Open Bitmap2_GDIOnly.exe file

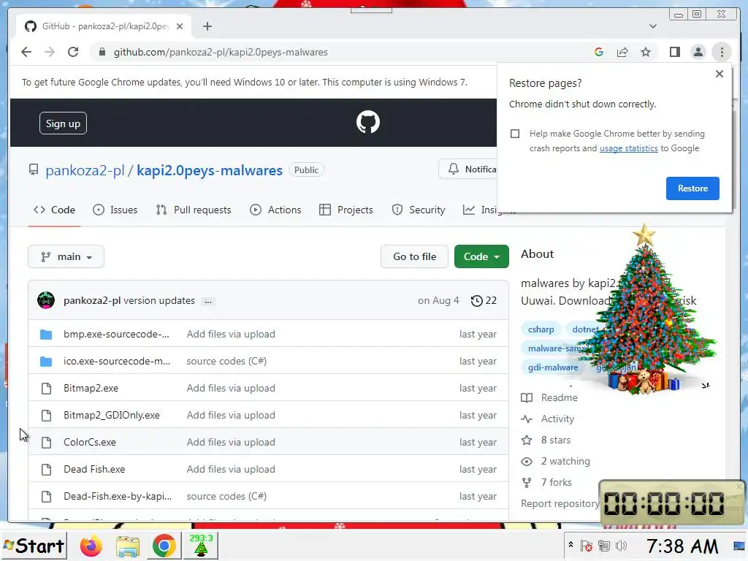(111, 415)
